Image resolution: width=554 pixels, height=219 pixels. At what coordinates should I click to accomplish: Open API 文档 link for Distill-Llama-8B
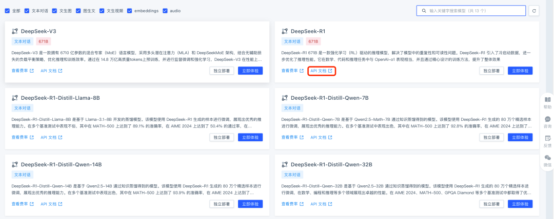pos(51,138)
